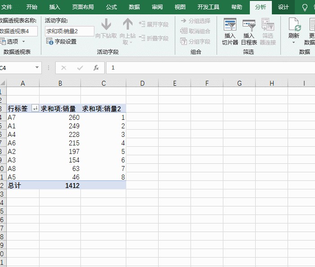
Task: Click the cell with value 63
Action: pyautogui.click(x=60, y=168)
